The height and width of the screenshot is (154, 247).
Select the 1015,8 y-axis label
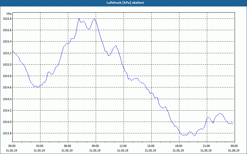pos(7,19)
